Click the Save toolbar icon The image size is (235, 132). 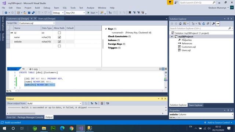[29, 13]
